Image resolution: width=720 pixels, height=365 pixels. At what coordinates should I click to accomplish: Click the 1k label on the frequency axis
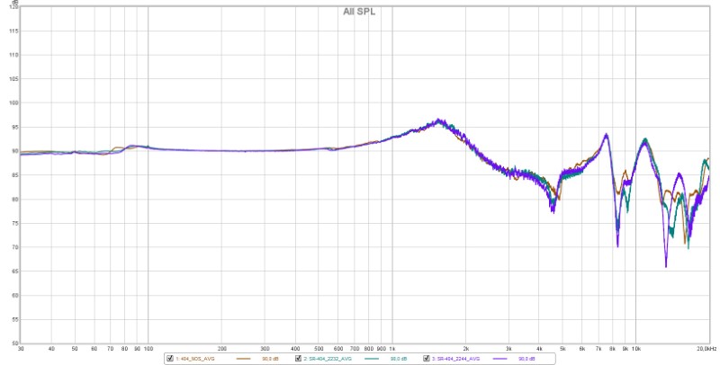pyautogui.click(x=391, y=348)
